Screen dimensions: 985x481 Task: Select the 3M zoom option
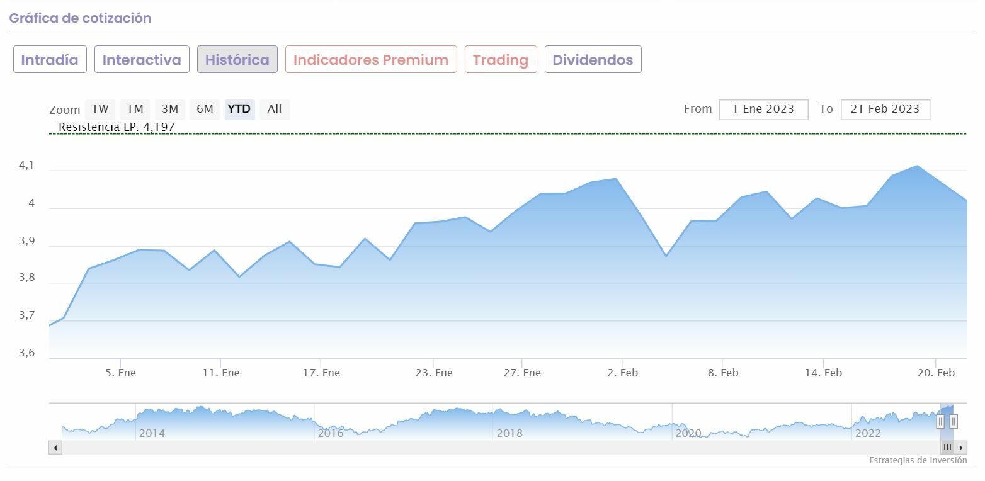pyautogui.click(x=170, y=109)
